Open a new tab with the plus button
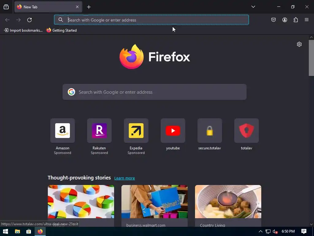The width and height of the screenshot is (314, 236). click(x=89, y=7)
